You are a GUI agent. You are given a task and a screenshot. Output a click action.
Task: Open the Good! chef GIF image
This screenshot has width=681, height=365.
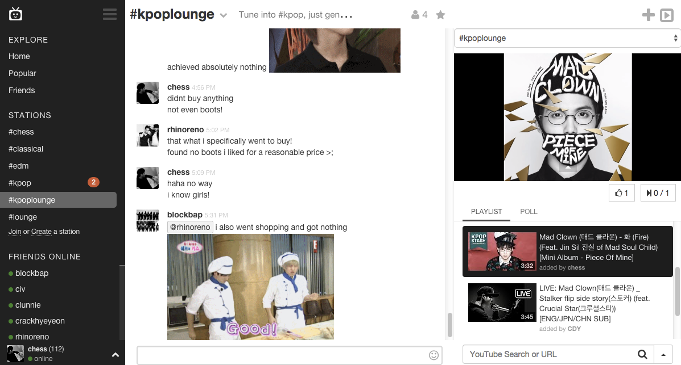(x=250, y=287)
